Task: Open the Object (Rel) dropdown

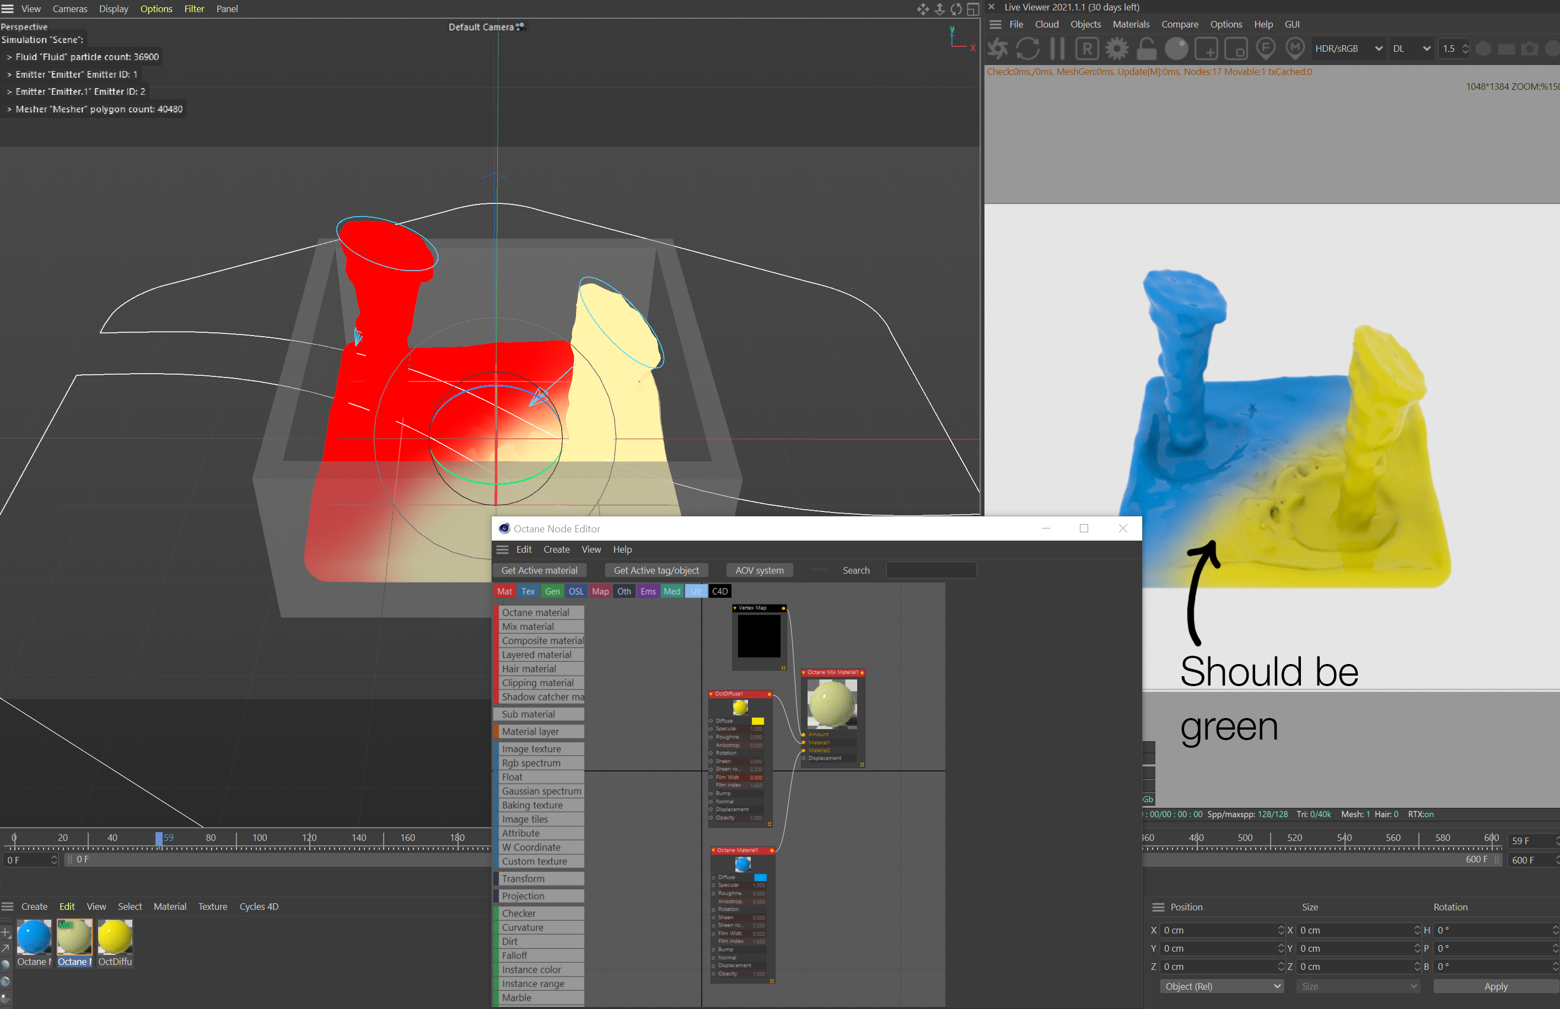Action: [1222, 986]
